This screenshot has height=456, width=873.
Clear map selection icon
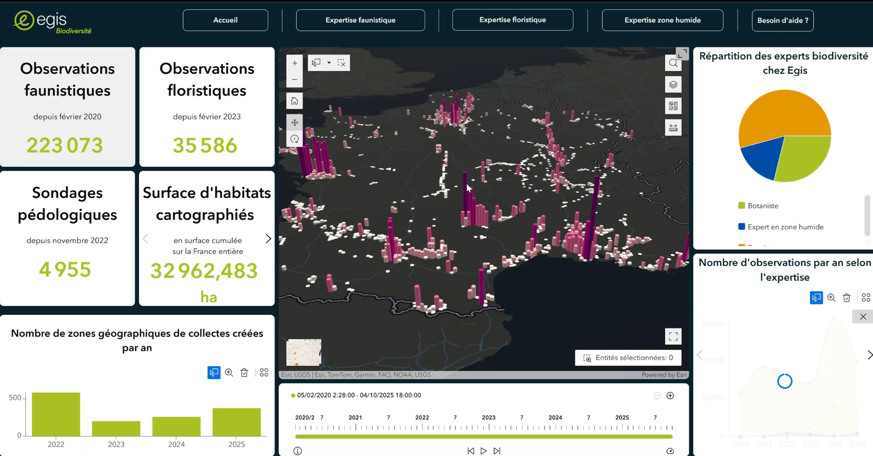341,63
